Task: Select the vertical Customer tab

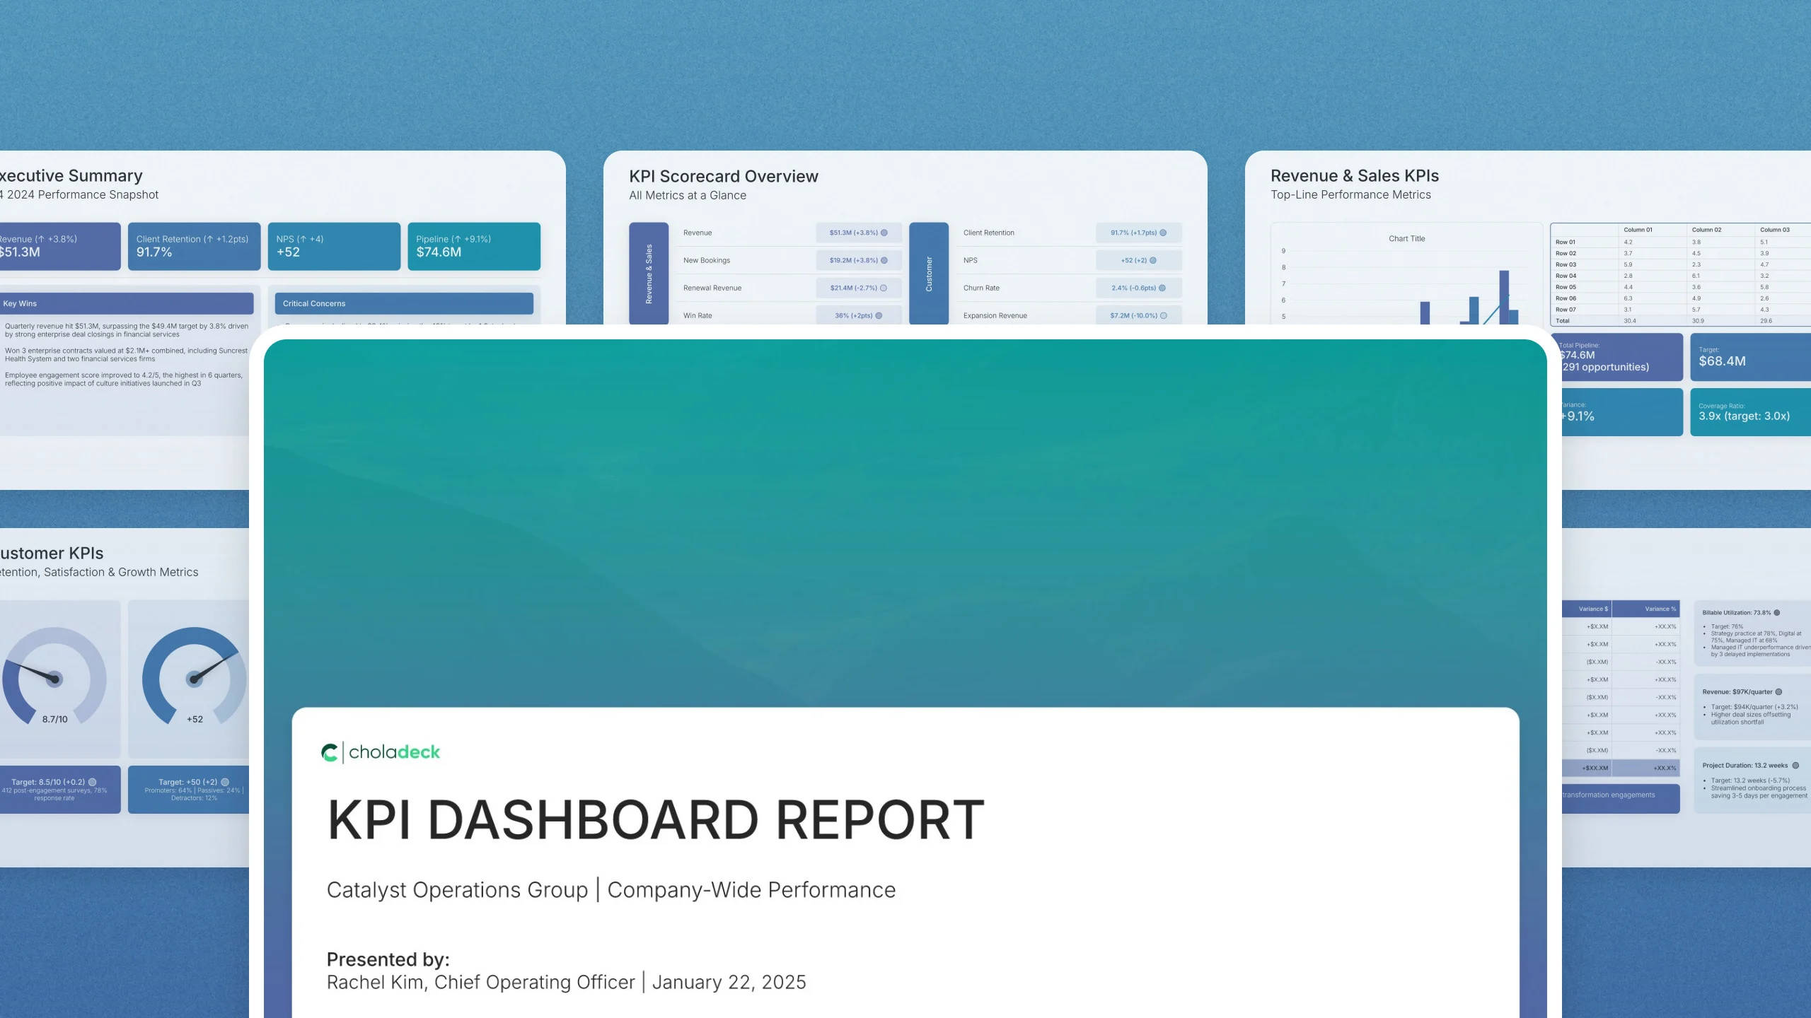Action: pos(929,274)
